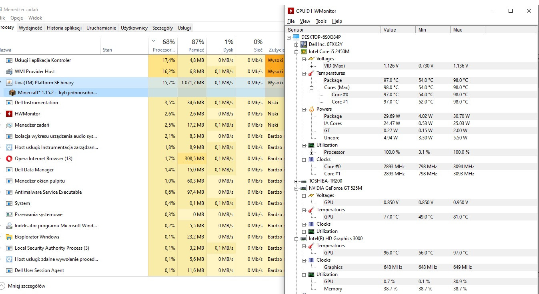
Task: Click the Java Platform SE binary process icon
Action: (x=9, y=83)
